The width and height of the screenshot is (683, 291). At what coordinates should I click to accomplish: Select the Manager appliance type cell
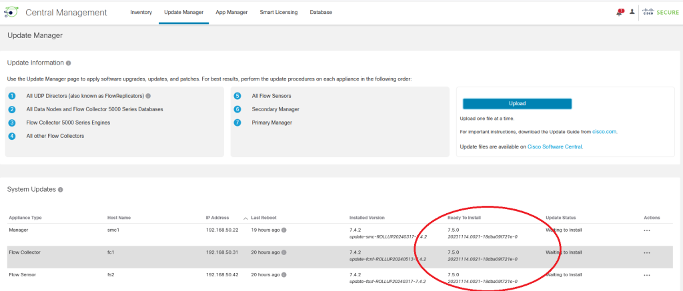(x=18, y=230)
